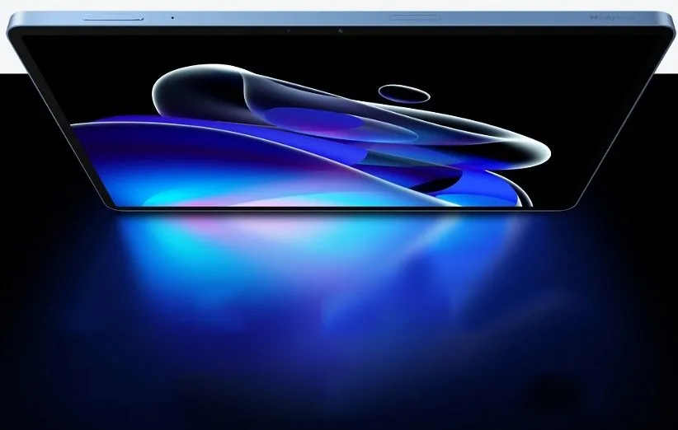Click the dark surface below the blue reflection
Screen dimensions: 678x430
point(330,387)
